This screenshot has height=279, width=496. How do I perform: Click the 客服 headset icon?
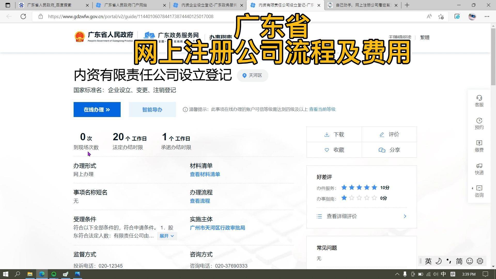pos(479,98)
